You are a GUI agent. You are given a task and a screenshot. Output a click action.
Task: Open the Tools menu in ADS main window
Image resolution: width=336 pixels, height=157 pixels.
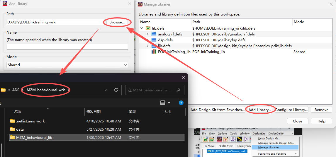pos(234,134)
